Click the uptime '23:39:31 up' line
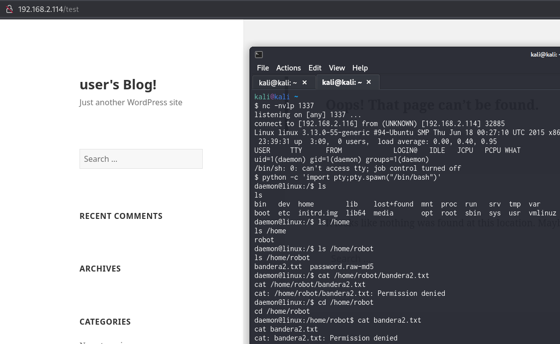The image size is (560, 344). [x=377, y=141]
